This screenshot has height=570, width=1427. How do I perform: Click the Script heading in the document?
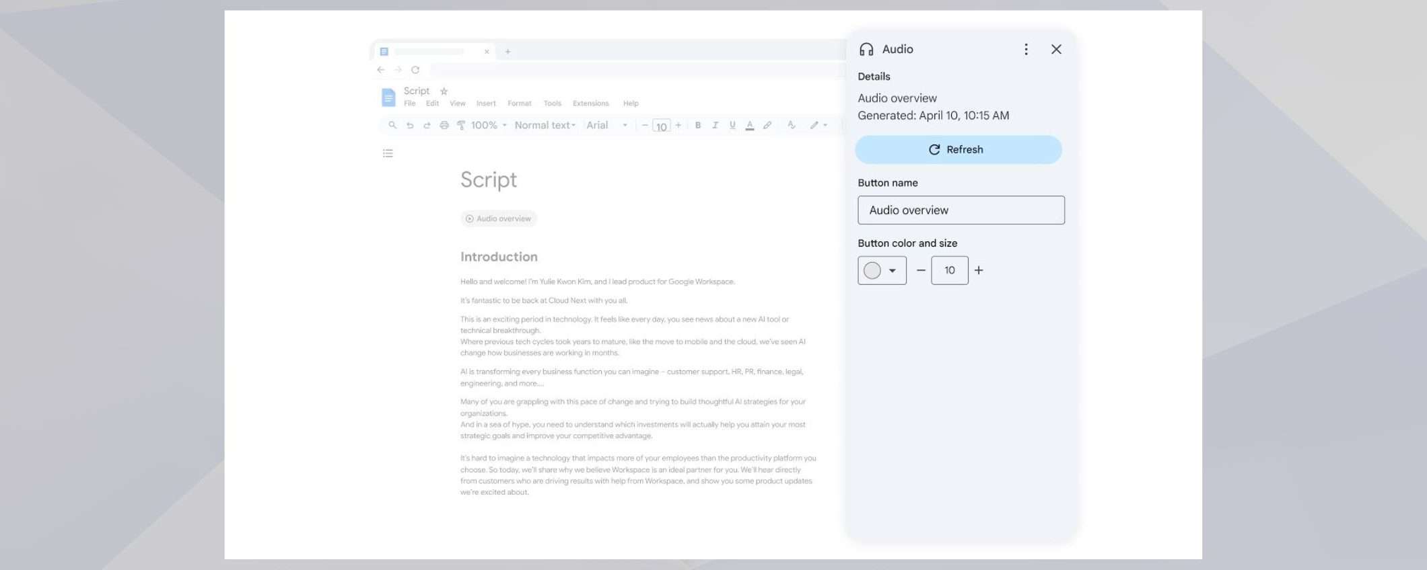(x=489, y=179)
